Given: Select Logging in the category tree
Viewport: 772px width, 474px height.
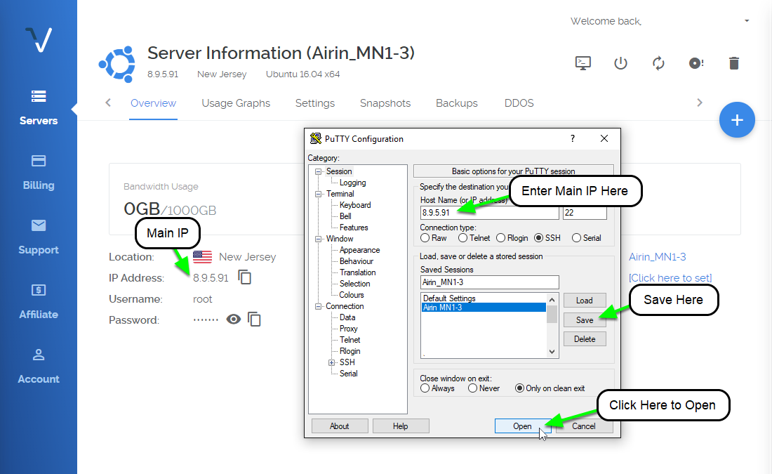Looking at the screenshot, I should [352, 183].
